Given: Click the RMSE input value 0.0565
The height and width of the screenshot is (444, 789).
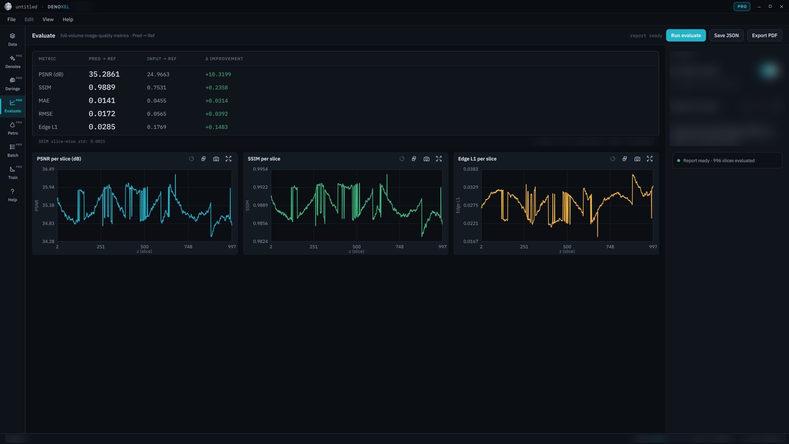Looking at the screenshot, I should [157, 114].
